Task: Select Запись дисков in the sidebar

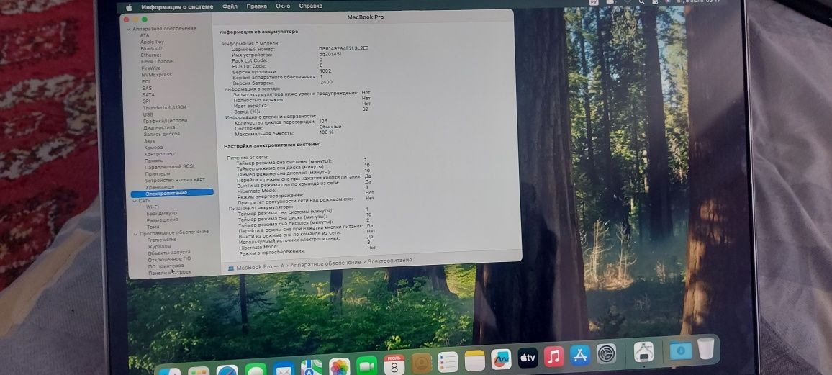Action: point(162,134)
